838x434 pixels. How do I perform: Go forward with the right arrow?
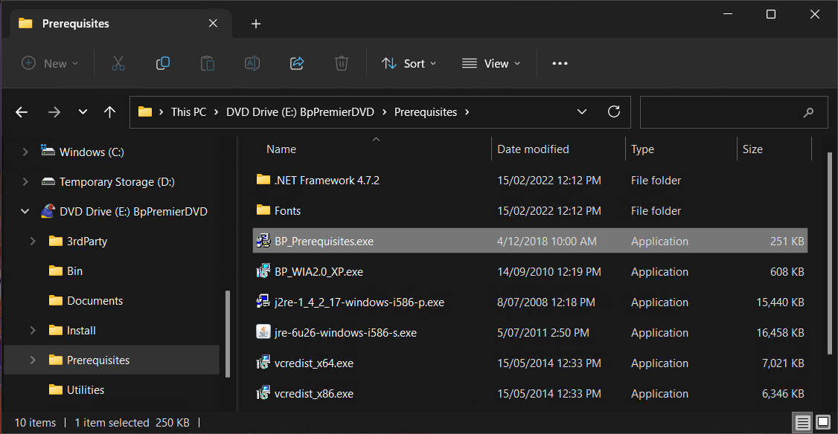pos(54,112)
